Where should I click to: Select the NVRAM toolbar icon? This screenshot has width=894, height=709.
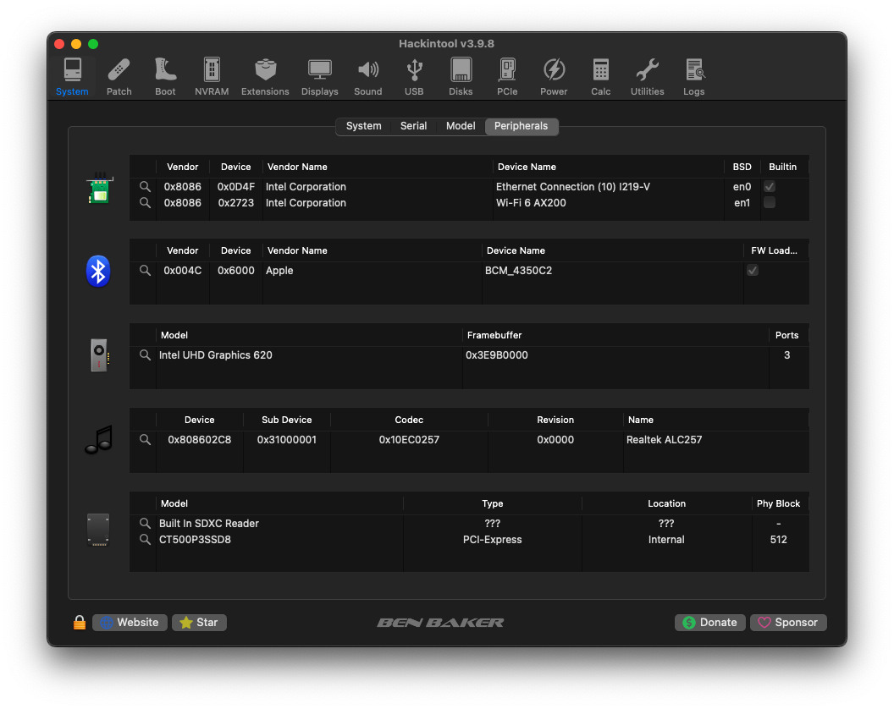coord(212,76)
